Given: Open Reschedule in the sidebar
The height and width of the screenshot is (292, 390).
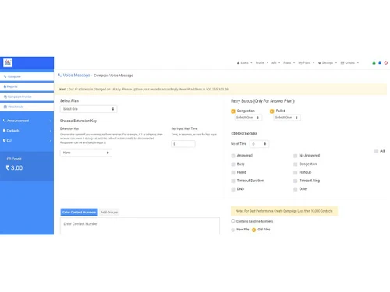Looking at the screenshot, I should tap(27, 107).
